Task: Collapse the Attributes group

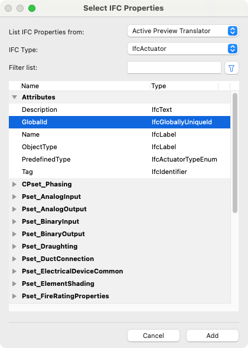Action: tap(14, 97)
